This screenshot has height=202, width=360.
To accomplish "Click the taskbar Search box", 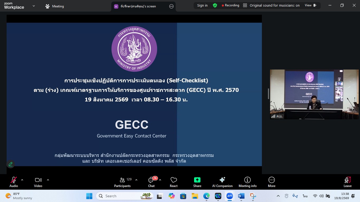I will (125, 196).
